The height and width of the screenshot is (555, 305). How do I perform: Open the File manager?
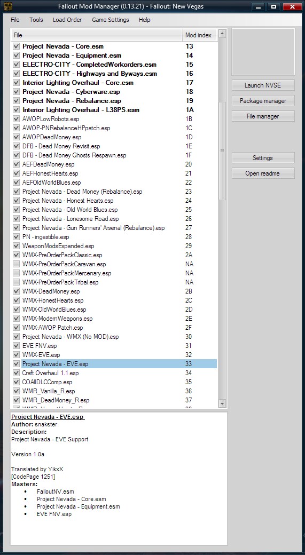click(x=263, y=116)
